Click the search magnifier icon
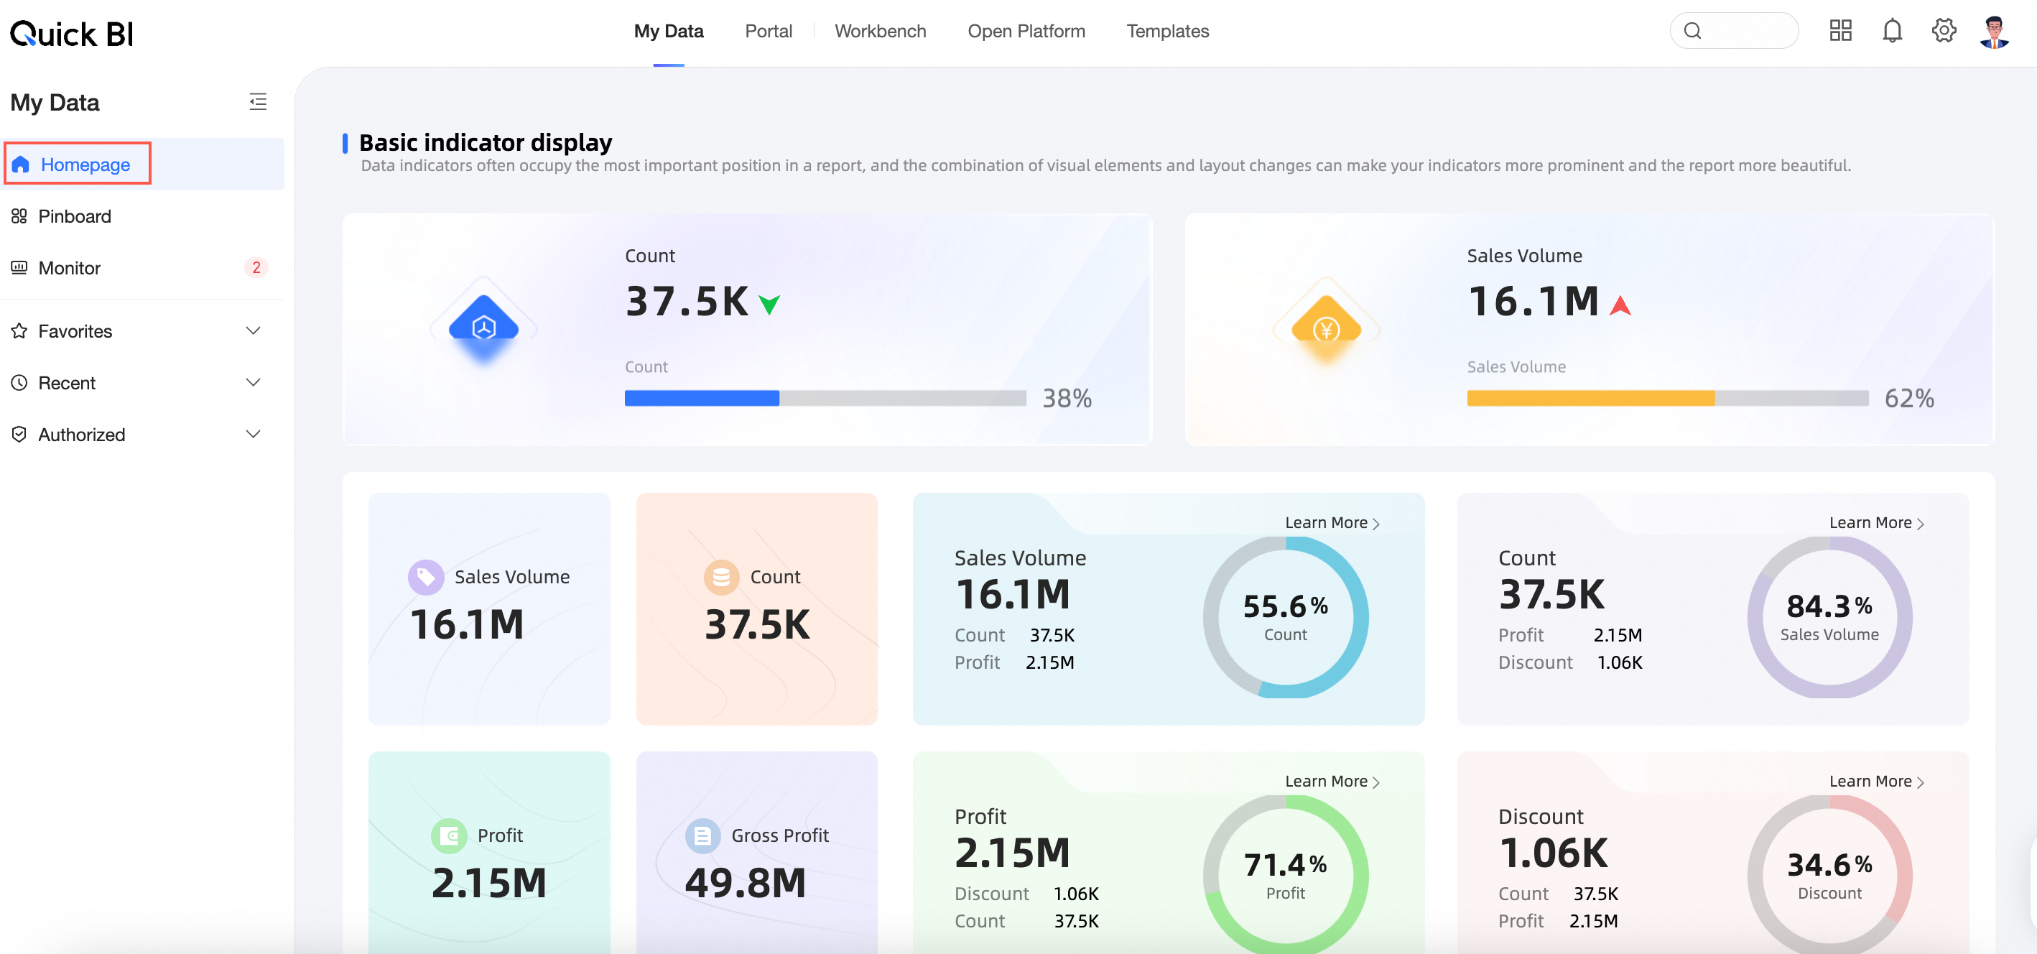Screen dimensions: 2037x954 click(x=1692, y=31)
